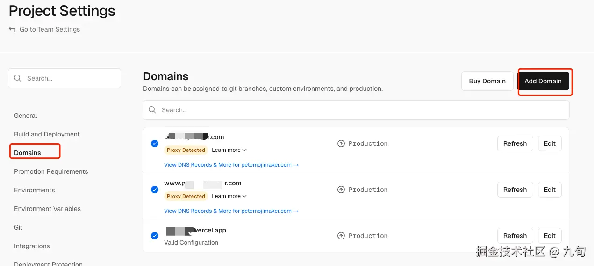Click Production arrow icon in vercel.app row

[341, 236]
